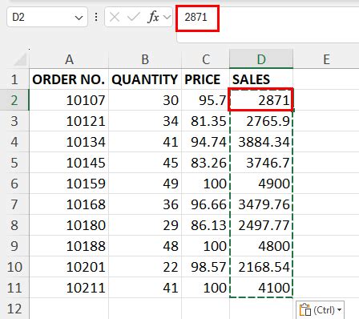The height and width of the screenshot is (319, 359).
Task: Click the Select All corner triangle
Action: (21, 59)
